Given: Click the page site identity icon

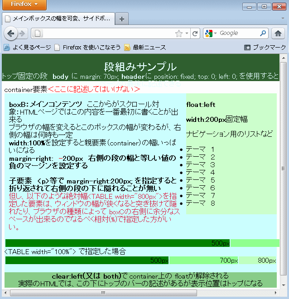Looking at the screenshot, I should pos(38,33).
